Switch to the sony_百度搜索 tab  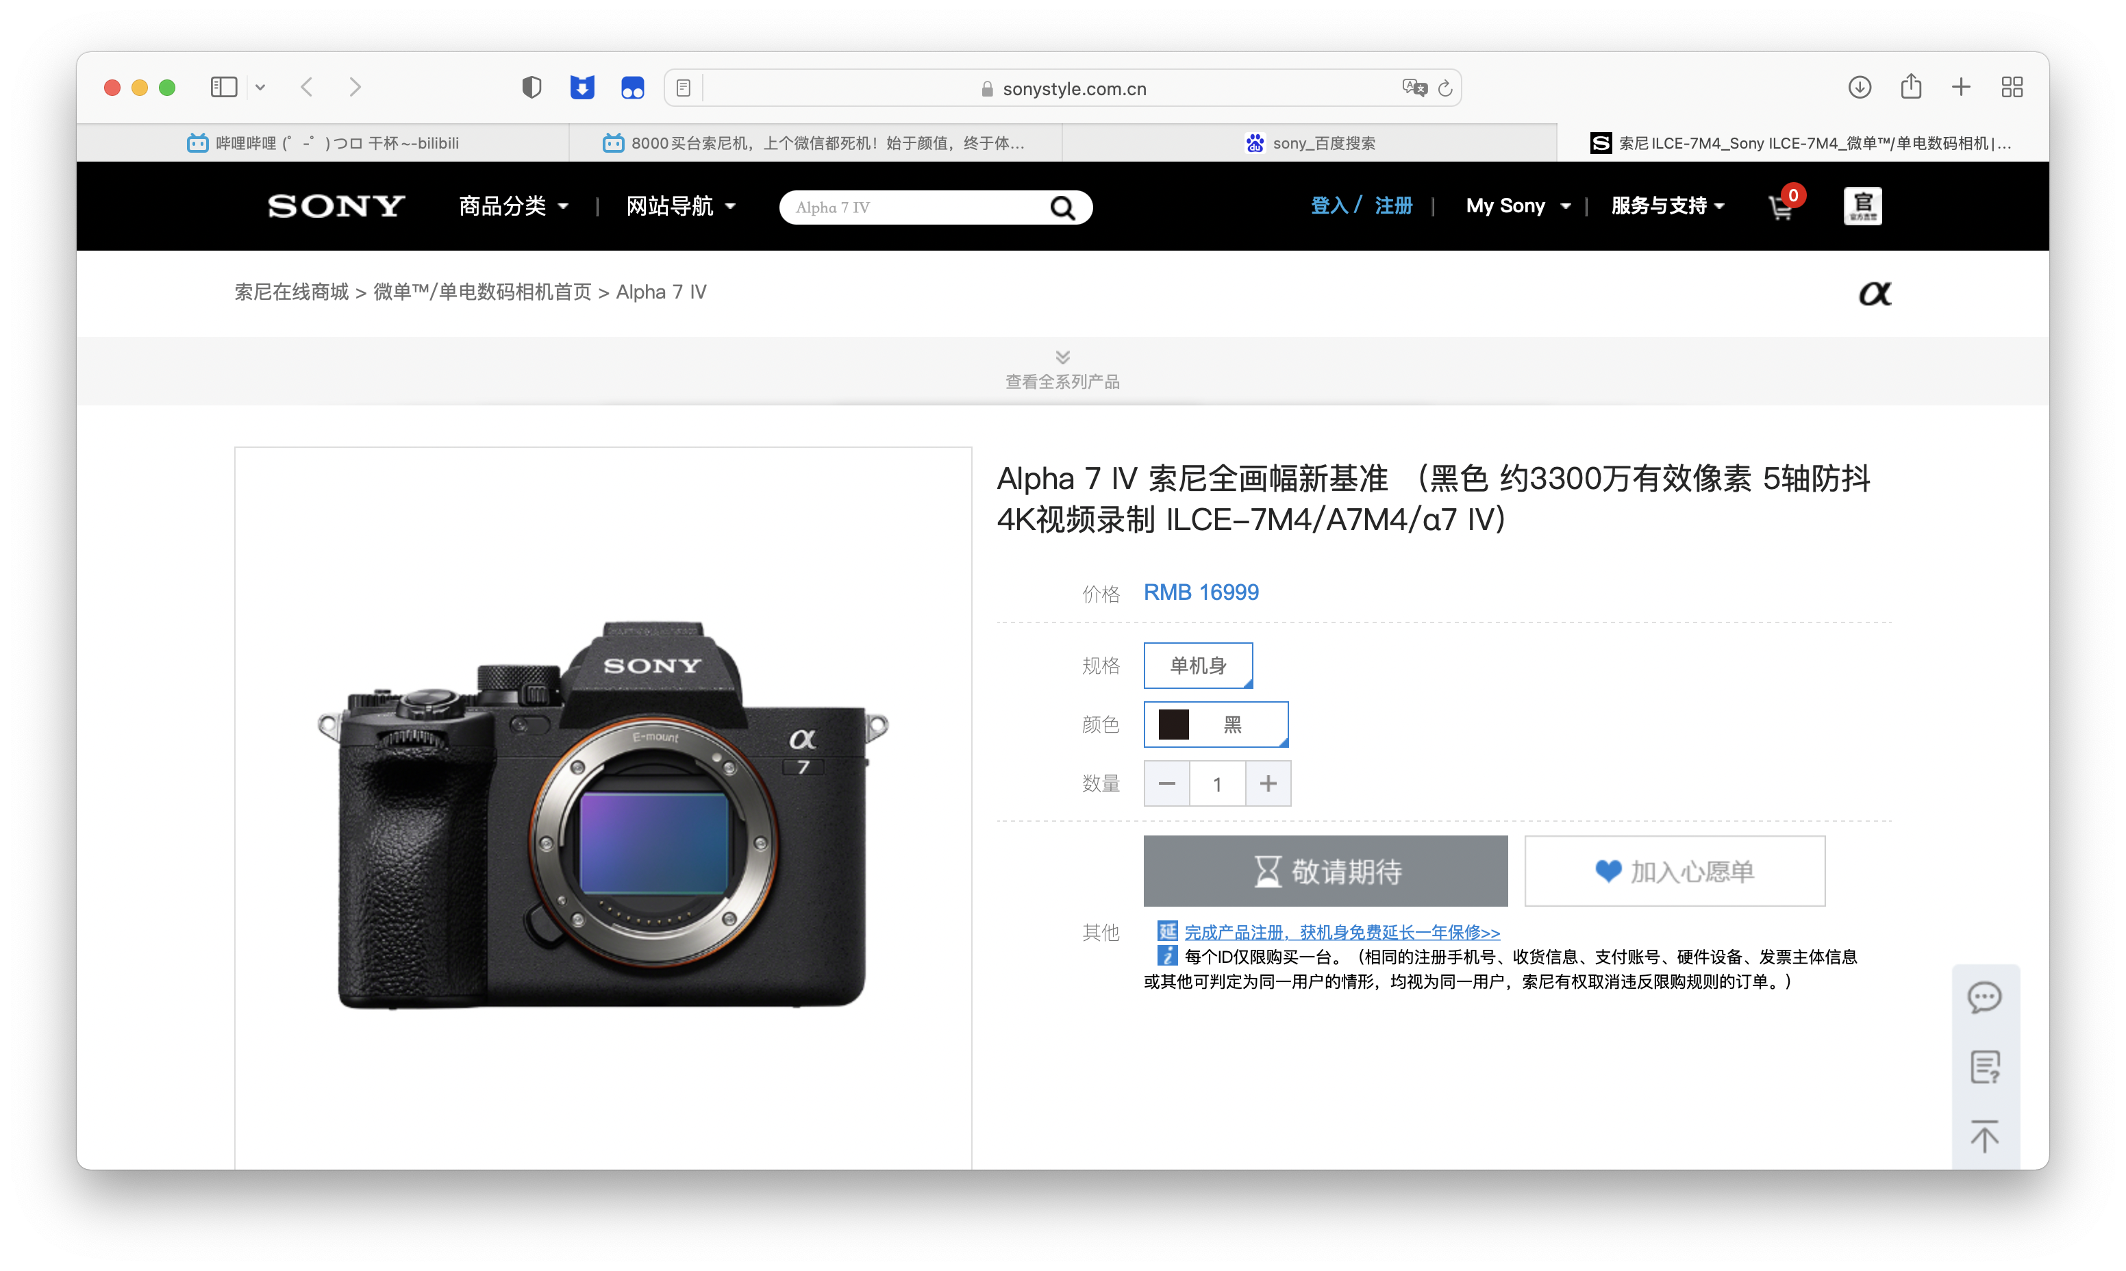pyautogui.click(x=1310, y=143)
